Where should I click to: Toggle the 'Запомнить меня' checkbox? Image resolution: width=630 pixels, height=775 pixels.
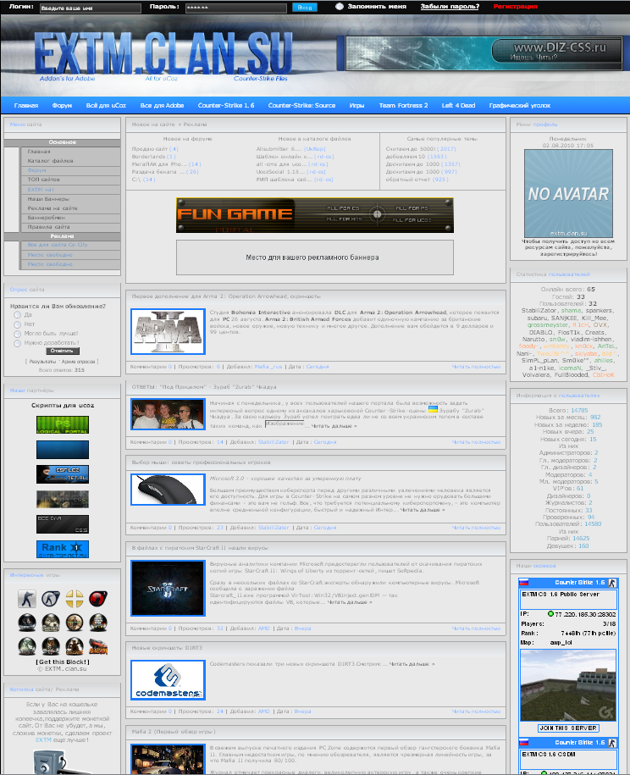pyautogui.click(x=340, y=7)
